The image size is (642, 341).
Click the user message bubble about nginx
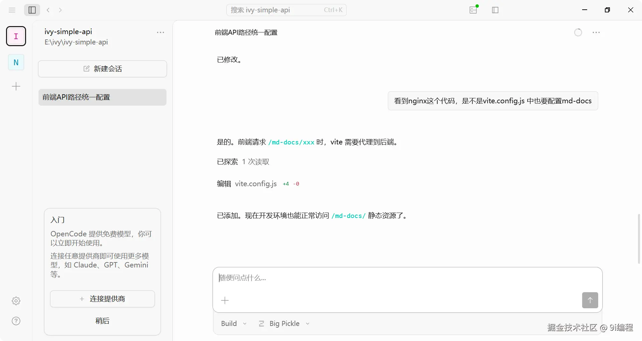click(x=493, y=101)
